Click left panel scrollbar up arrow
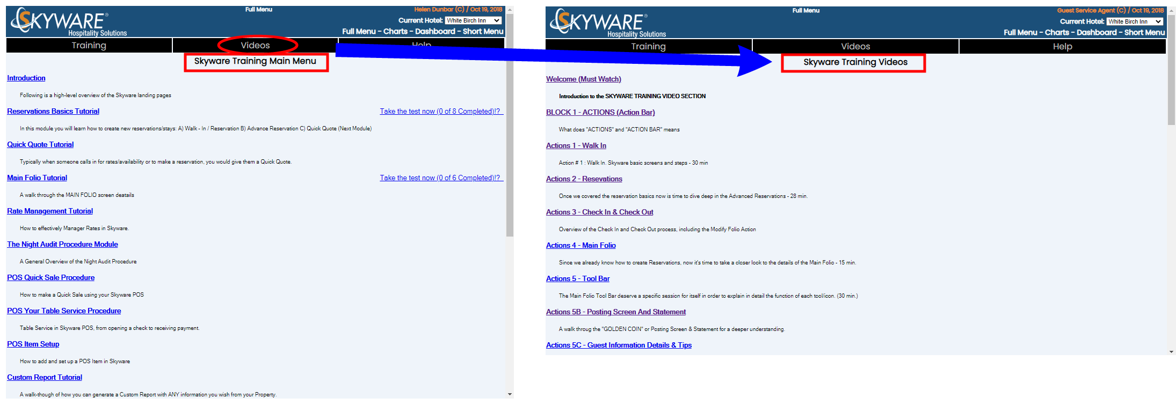1176x405 pixels. (x=510, y=10)
